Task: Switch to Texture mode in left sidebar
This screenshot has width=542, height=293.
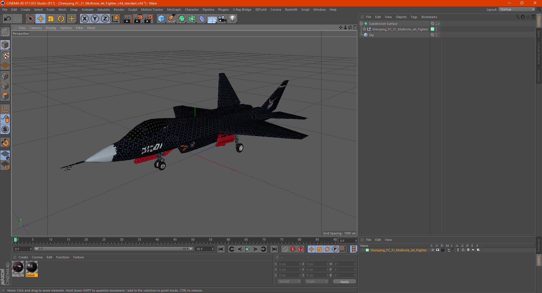Action: [x=5, y=55]
